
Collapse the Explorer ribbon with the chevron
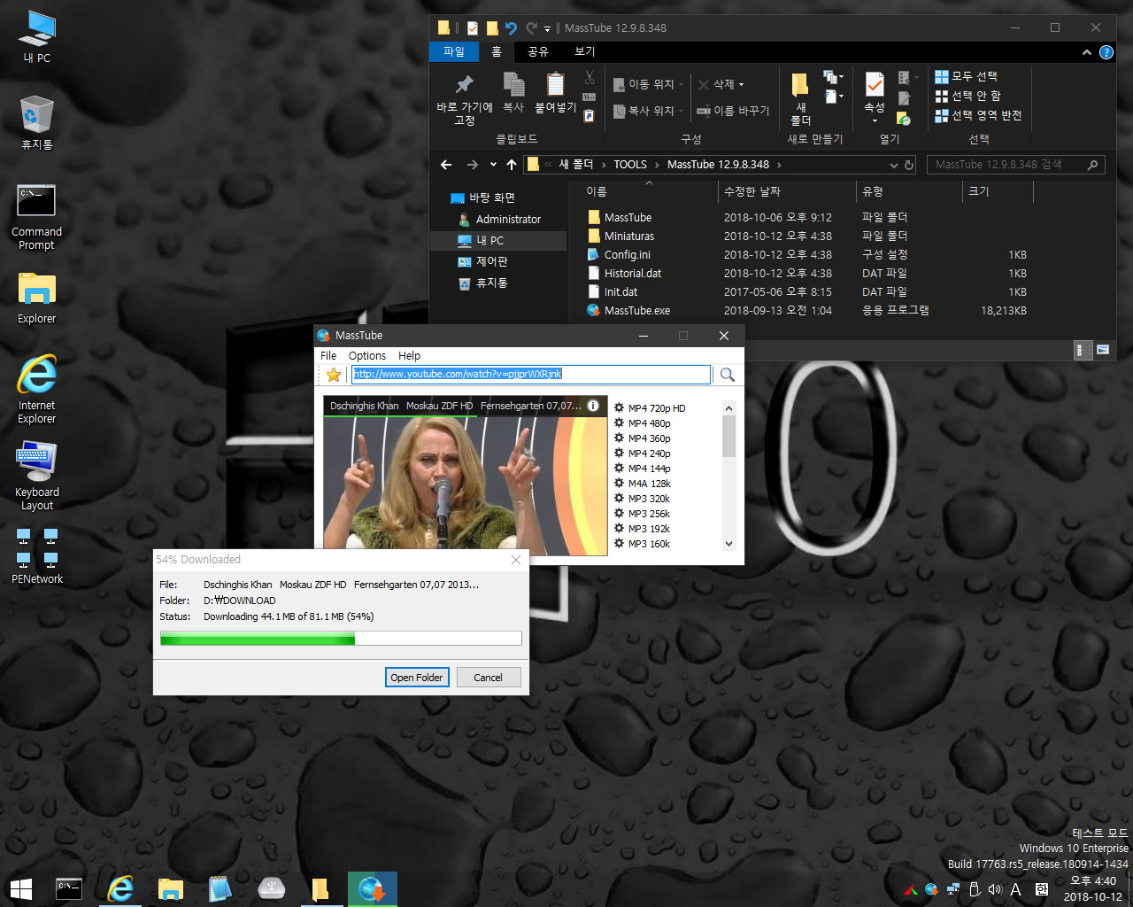coord(1087,52)
